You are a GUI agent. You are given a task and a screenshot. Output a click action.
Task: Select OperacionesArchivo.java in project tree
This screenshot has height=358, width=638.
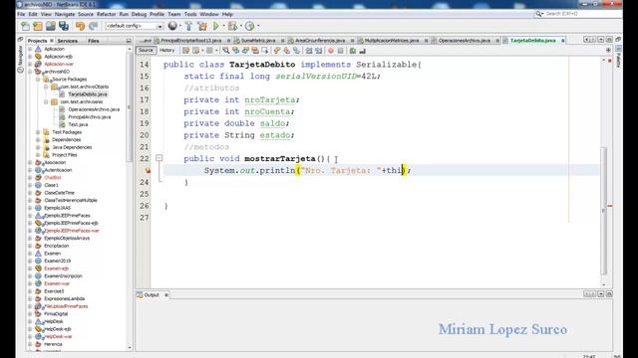(x=94, y=109)
